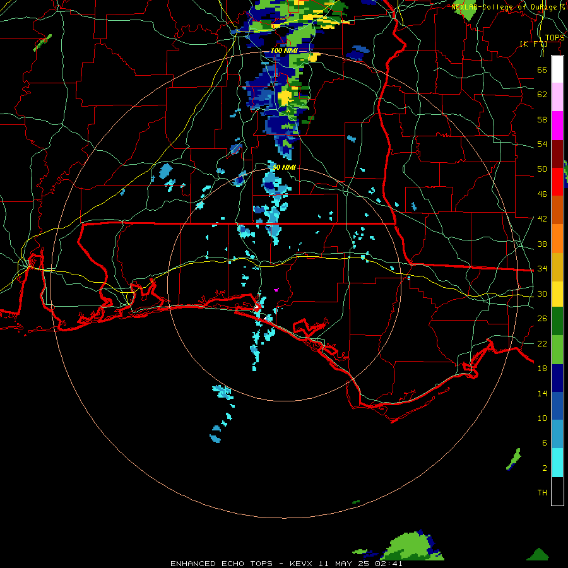Image resolution: width=568 pixels, height=568 pixels.
Task: Click the legend value '42'
Action: click(x=542, y=219)
